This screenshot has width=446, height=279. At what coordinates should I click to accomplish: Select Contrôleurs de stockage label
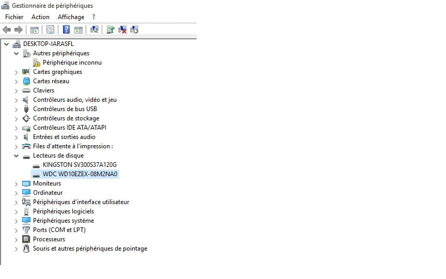click(66, 118)
